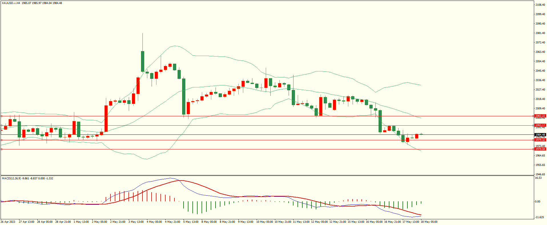Click the red 1979.32 price level tag
547x225 pixels.
[540, 140]
